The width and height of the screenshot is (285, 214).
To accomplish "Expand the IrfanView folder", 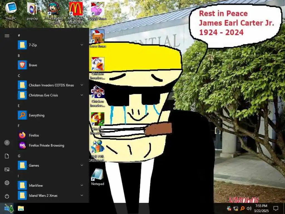I will pos(51,185).
